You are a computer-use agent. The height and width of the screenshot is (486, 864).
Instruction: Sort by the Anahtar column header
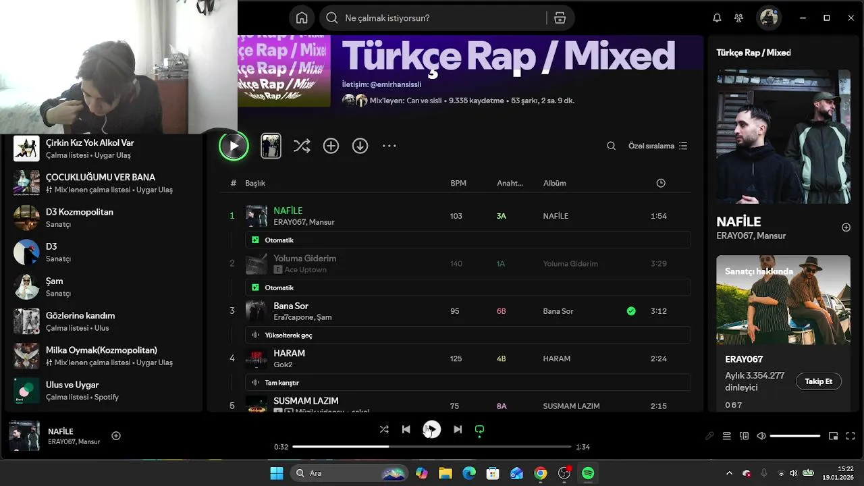(510, 183)
